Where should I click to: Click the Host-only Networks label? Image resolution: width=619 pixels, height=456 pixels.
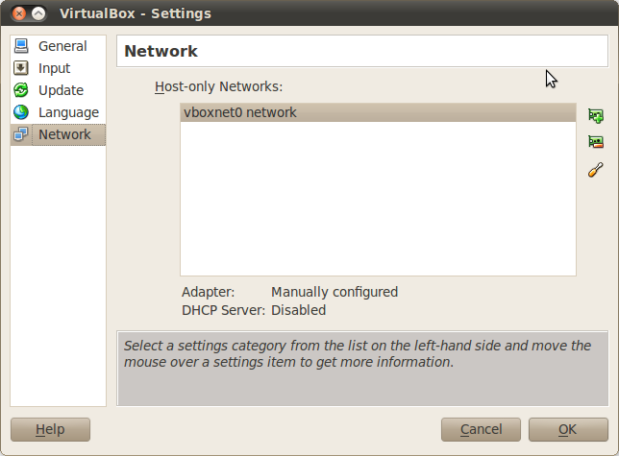(x=218, y=86)
